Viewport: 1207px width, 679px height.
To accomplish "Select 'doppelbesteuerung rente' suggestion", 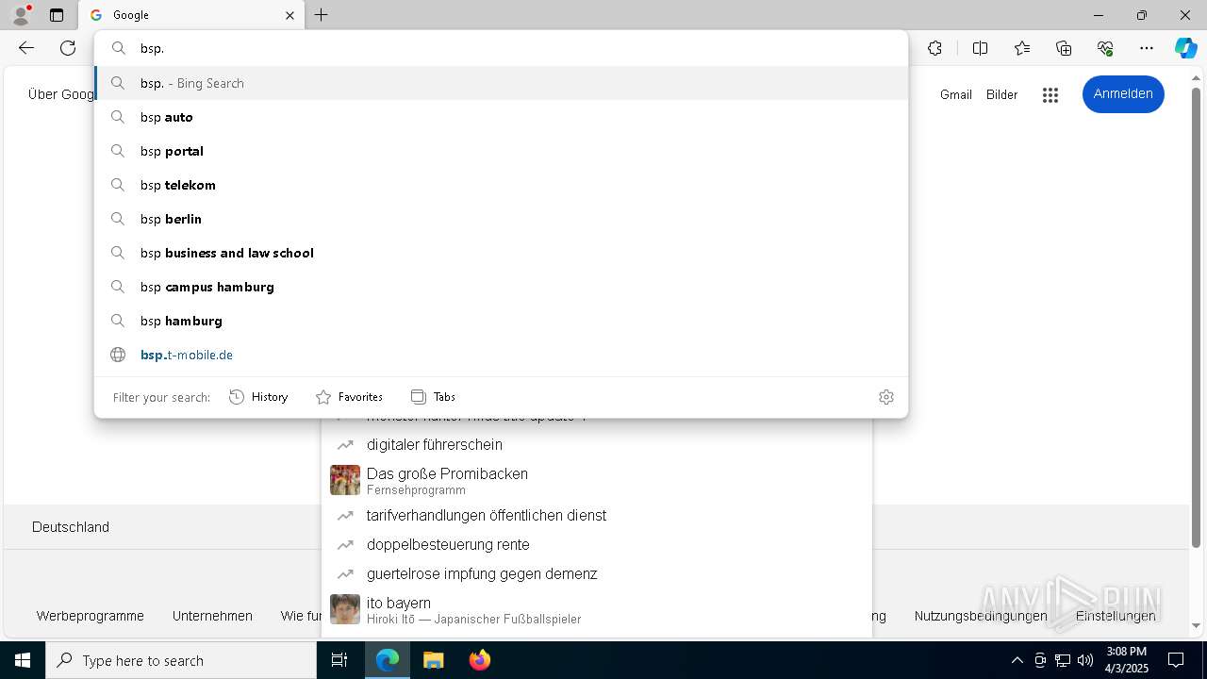I will click(597, 545).
